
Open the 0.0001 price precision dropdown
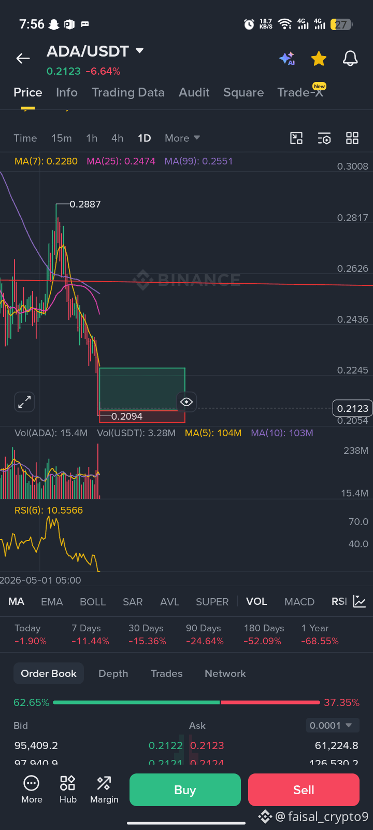click(x=332, y=725)
